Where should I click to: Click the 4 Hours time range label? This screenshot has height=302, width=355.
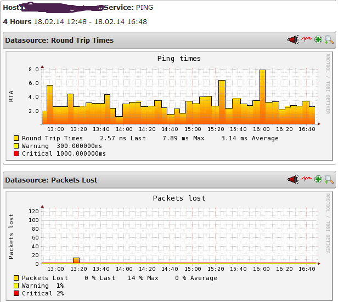17,21
